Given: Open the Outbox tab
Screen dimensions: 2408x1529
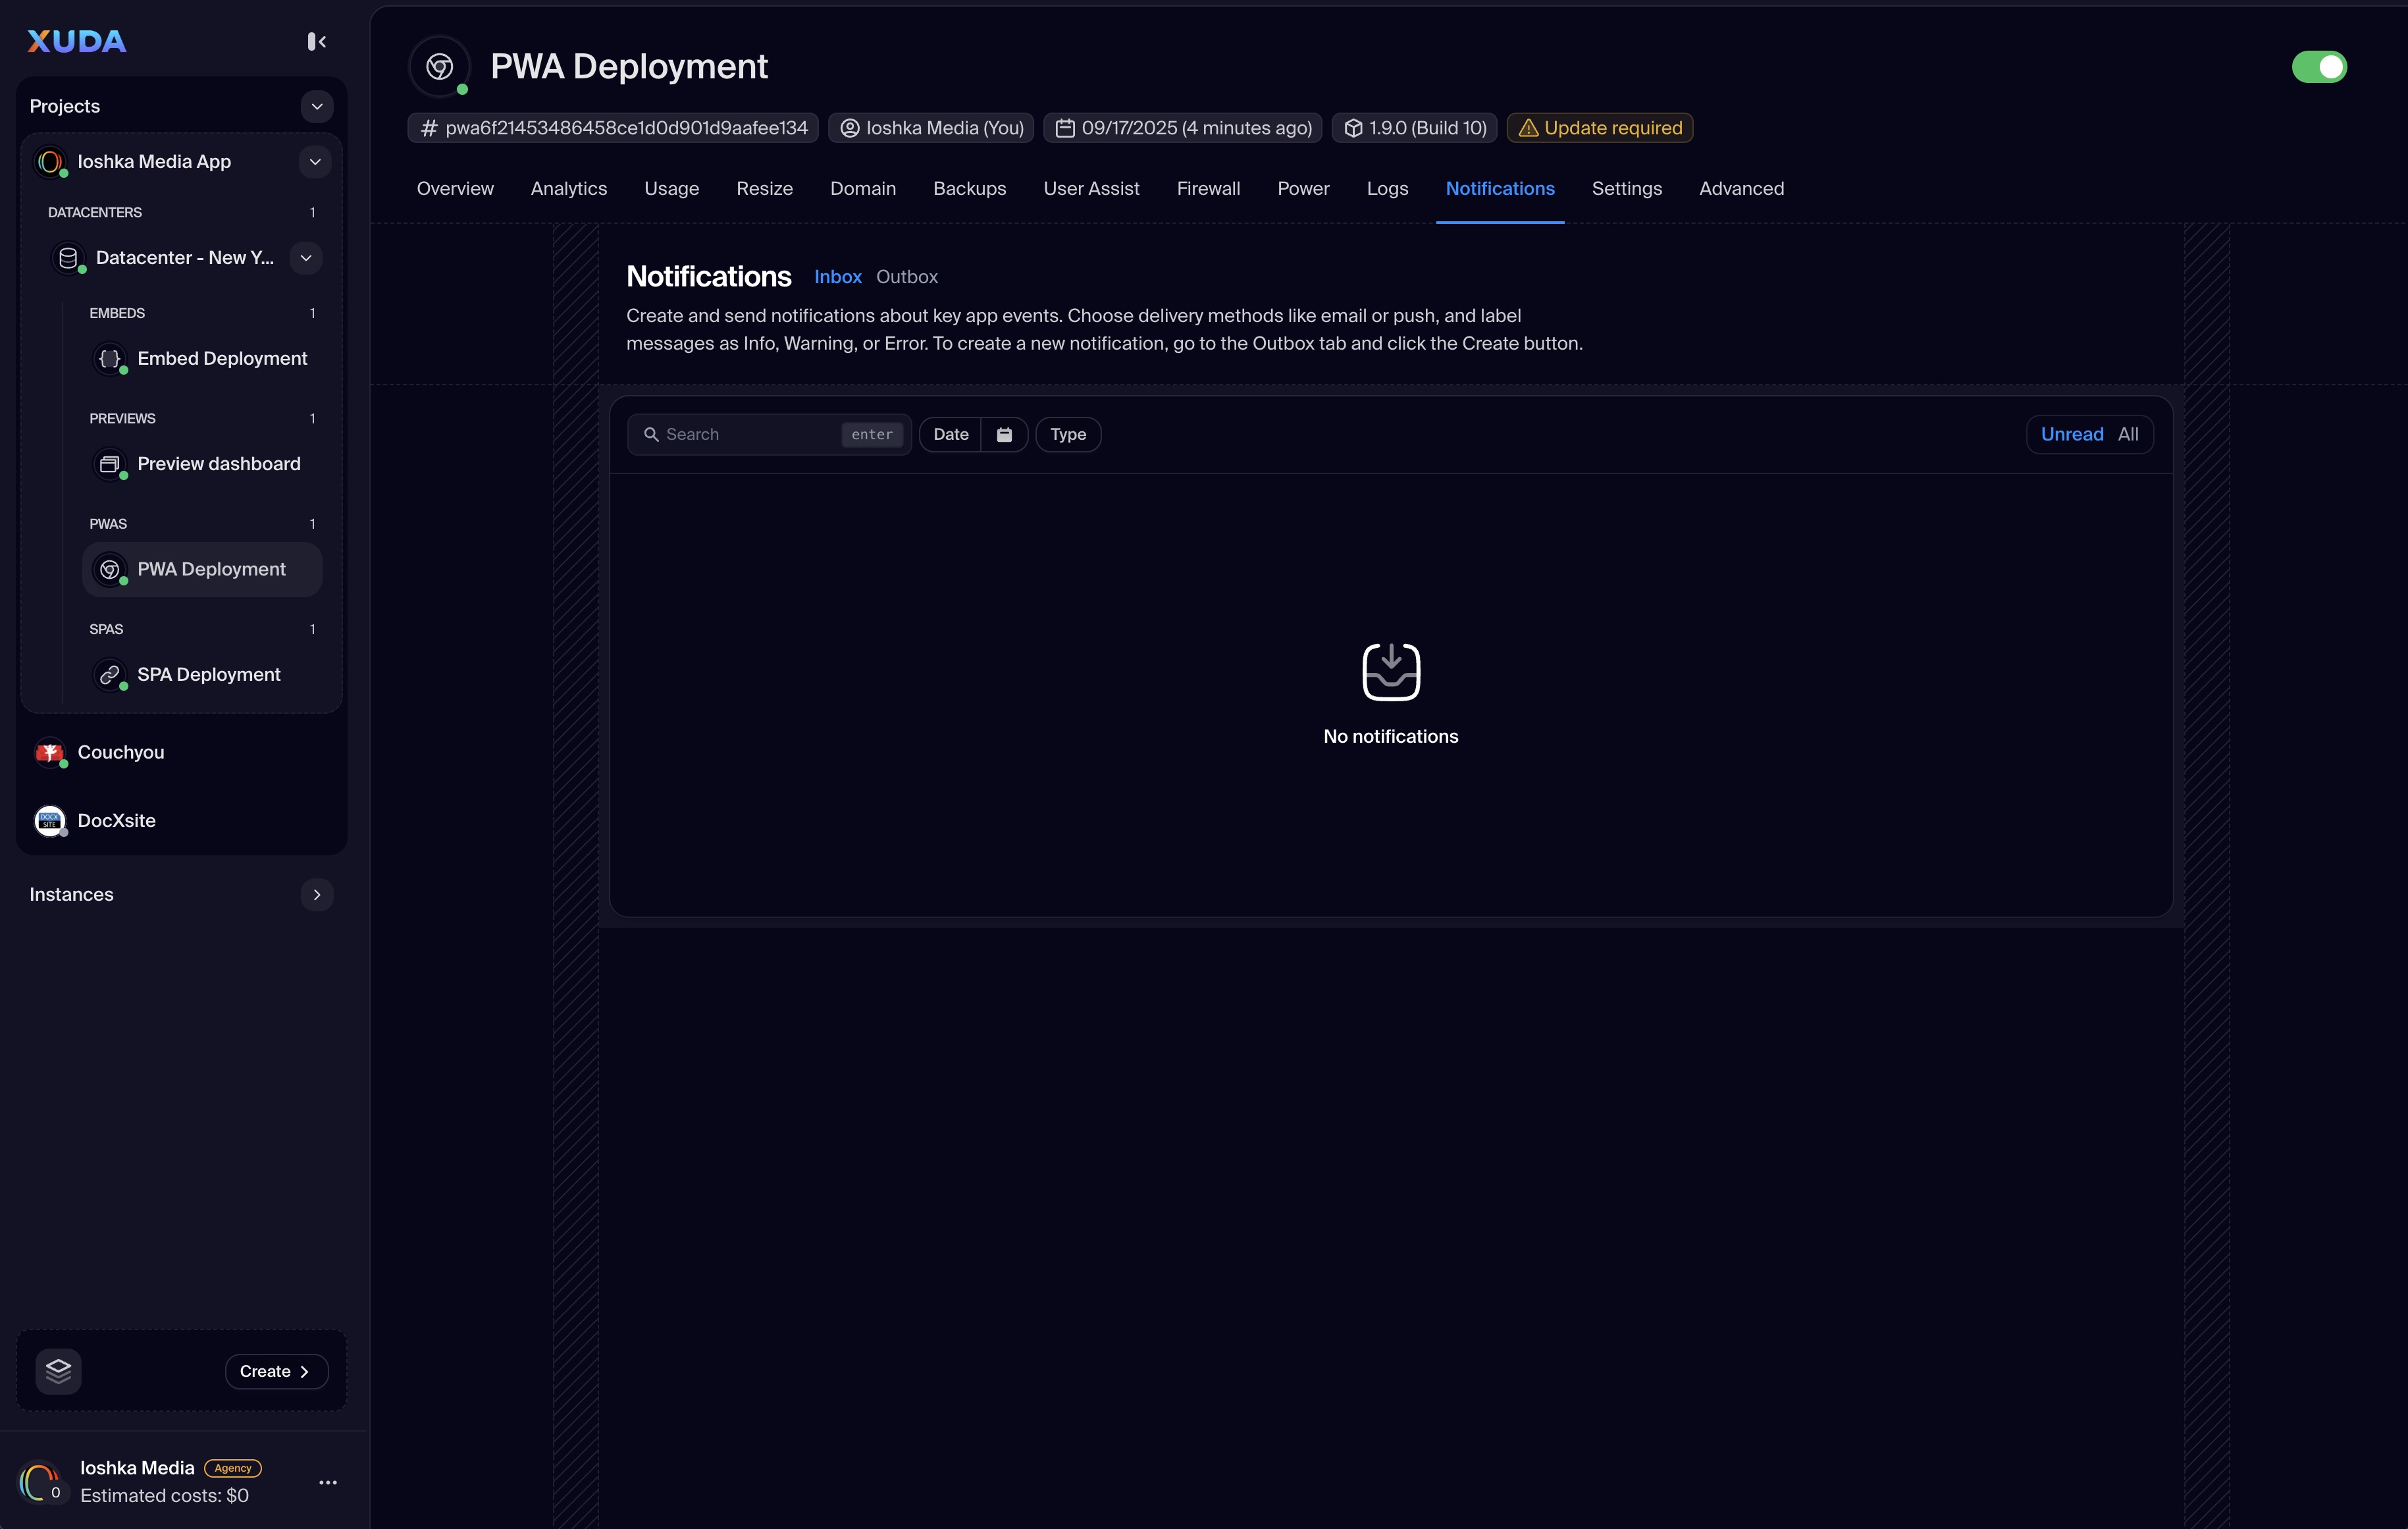Looking at the screenshot, I should (906, 277).
